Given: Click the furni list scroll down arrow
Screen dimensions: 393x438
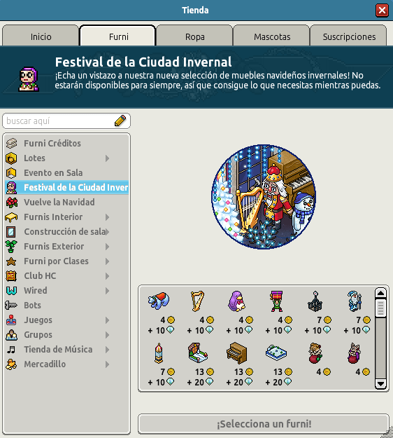Looking at the screenshot, I should pos(380,383).
